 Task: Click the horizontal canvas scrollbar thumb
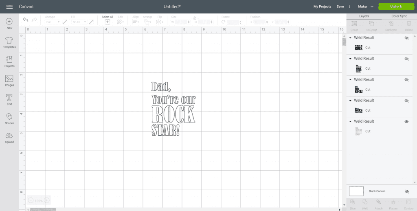pyautogui.click(x=43, y=209)
